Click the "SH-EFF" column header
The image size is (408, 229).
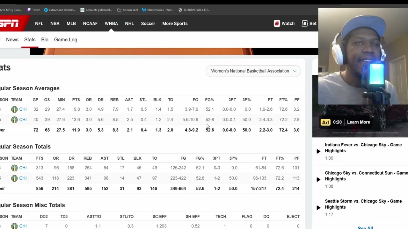[x=193, y=217]
